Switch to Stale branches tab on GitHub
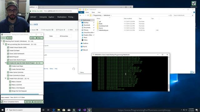200x112 pixels. click(51, 36)
